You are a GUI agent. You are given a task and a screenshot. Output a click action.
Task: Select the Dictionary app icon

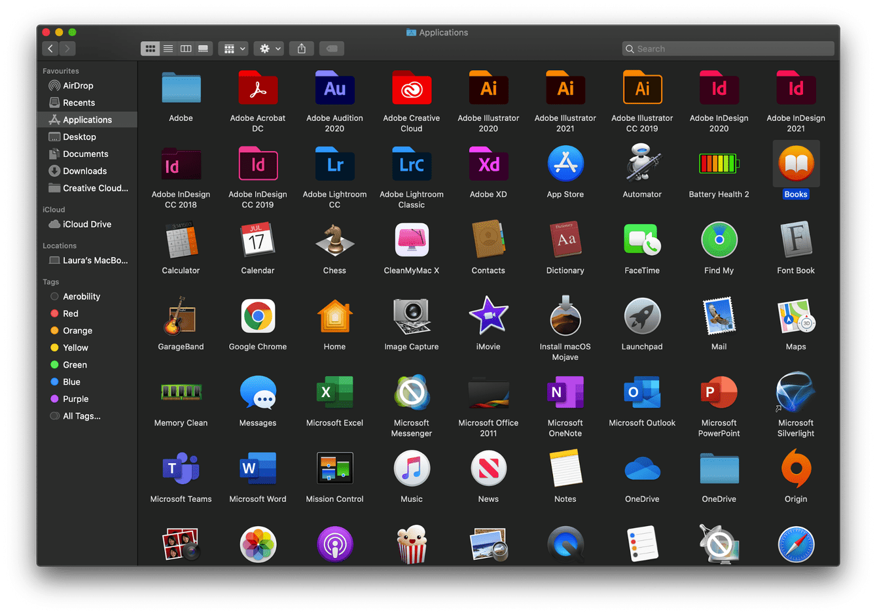click(x=565, y=240)
